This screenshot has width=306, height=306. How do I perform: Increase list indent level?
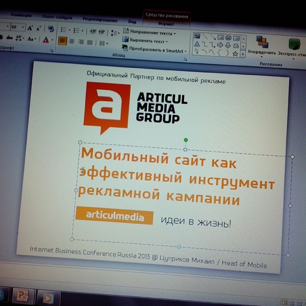pos(102,32)
